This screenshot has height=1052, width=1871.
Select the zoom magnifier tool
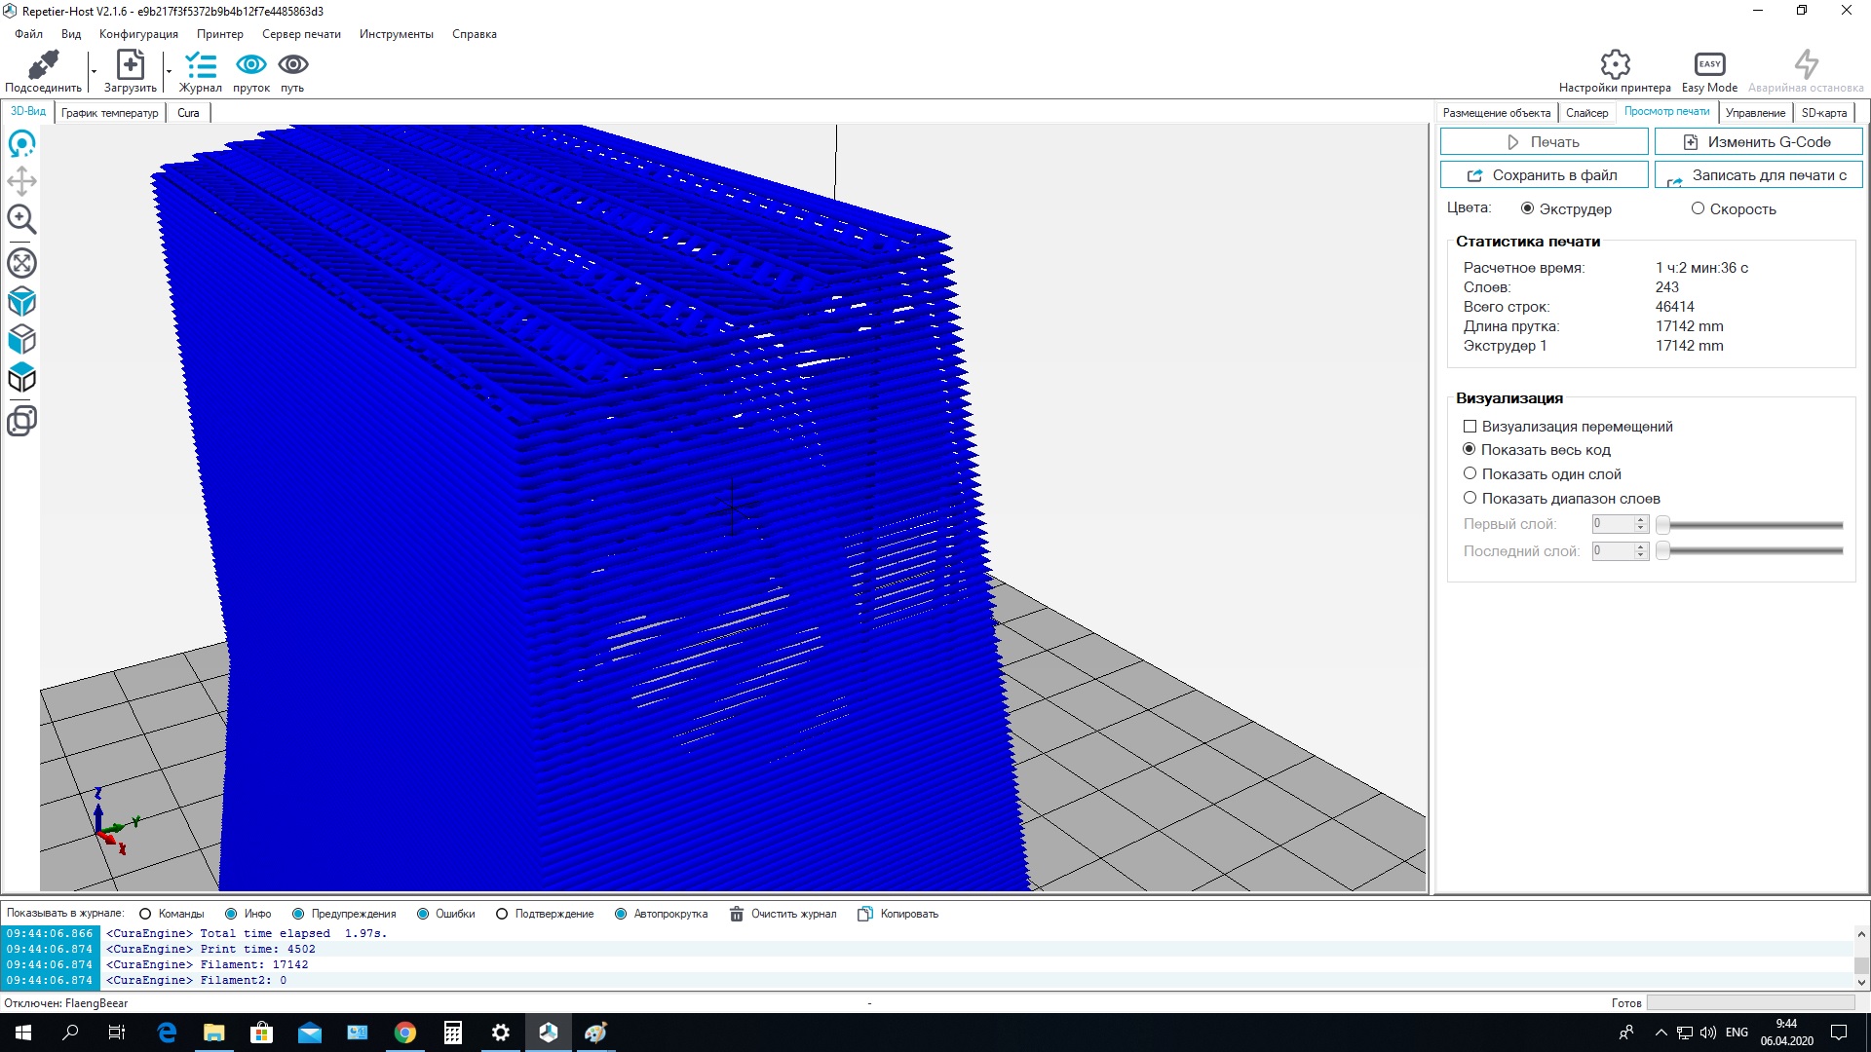[x=21, y=220]
